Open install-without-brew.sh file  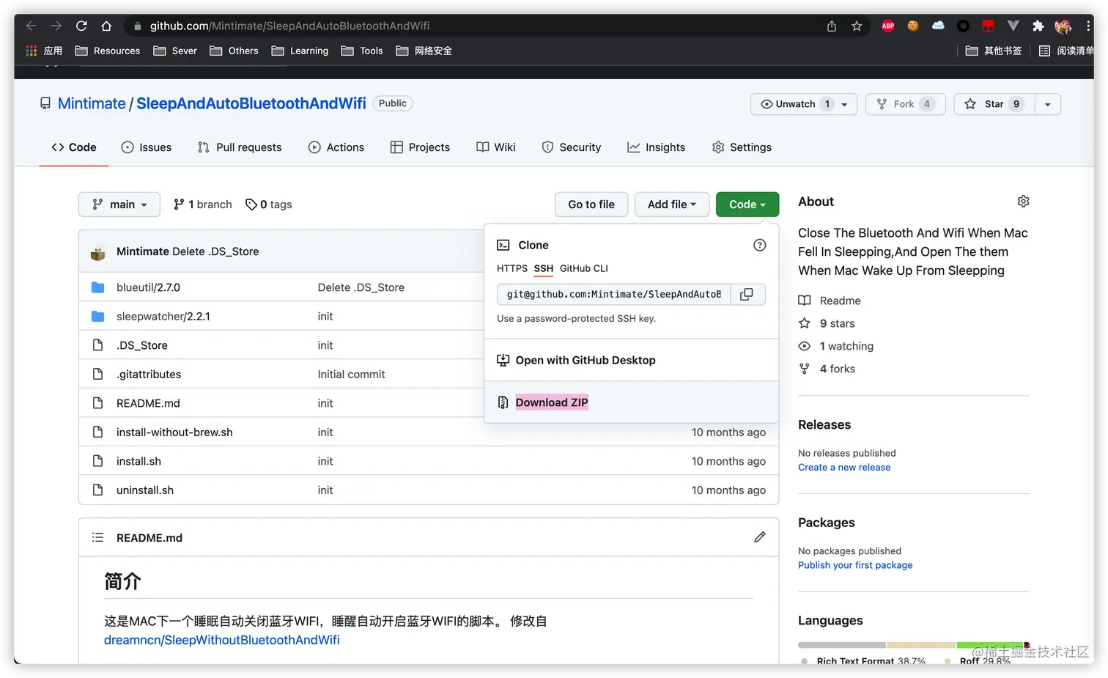(x=174, y=432)
